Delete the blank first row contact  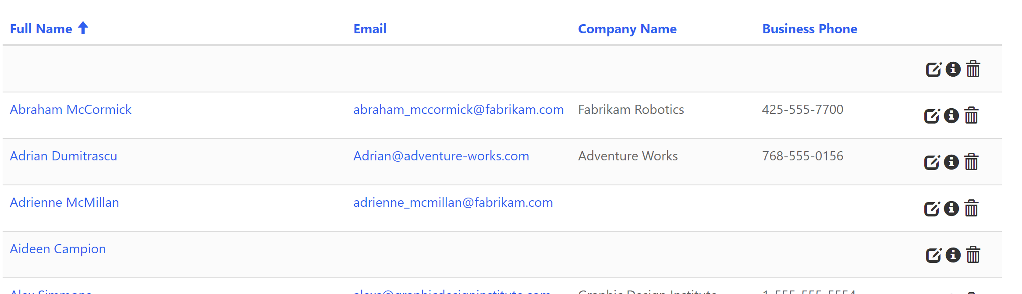[973, 69]
